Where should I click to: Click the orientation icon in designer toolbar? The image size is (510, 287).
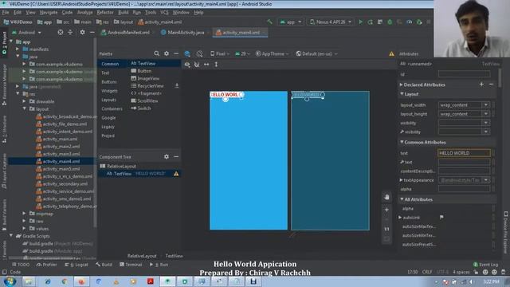click(199, 53)
